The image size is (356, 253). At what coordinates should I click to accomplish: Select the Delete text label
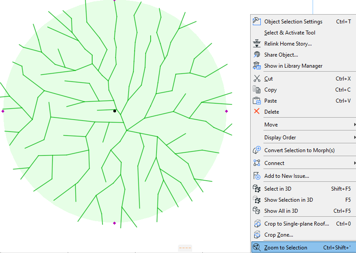(x=271, y=112)
